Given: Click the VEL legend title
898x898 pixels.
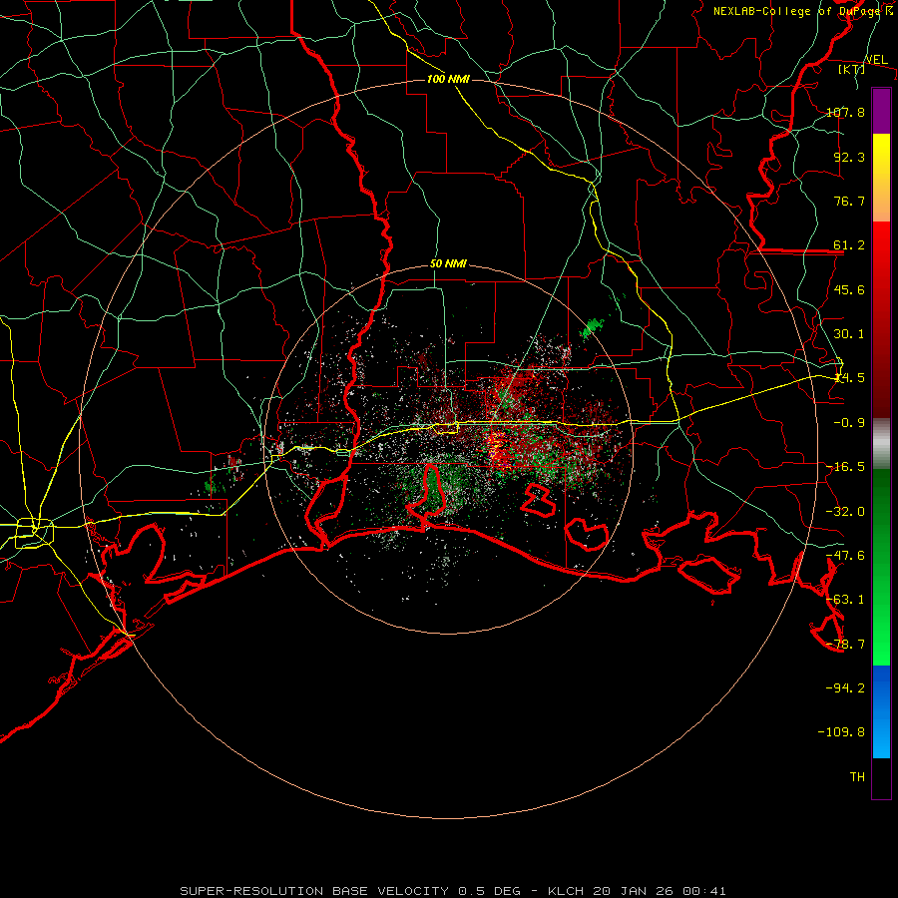Looking at the screenshot, I should tap(876, 60).
